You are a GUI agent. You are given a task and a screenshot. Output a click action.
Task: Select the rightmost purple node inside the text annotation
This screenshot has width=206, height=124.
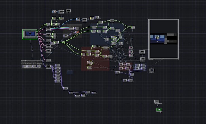coord(39,66)
